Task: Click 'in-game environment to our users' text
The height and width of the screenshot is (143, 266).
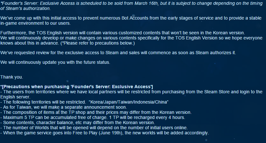Action: (x=35, y=23)
